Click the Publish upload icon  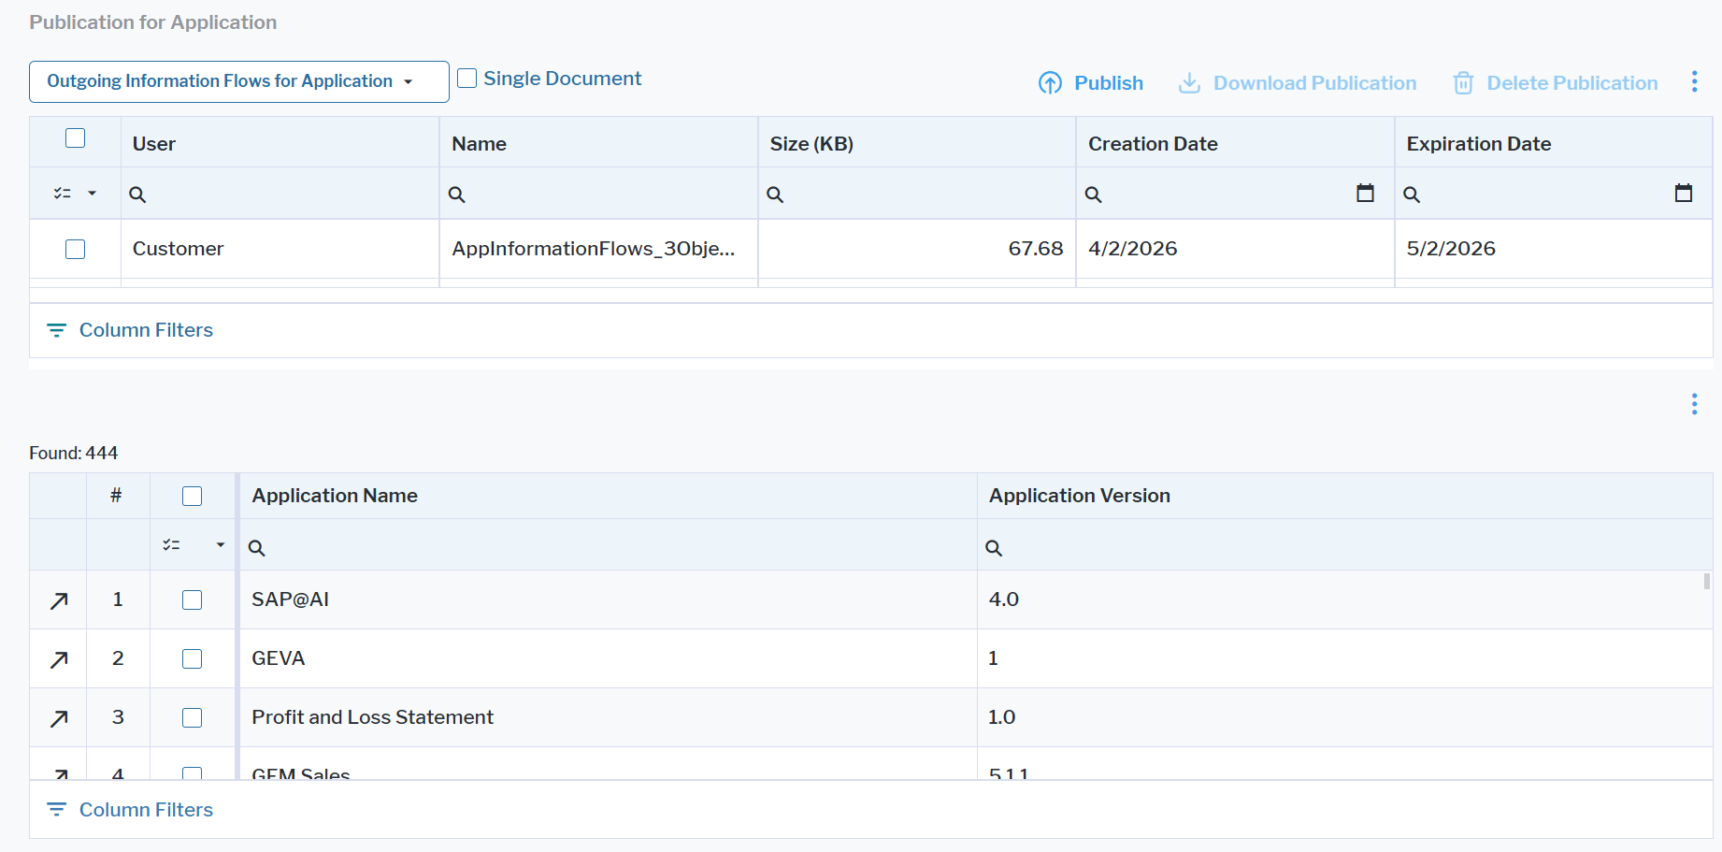point(1050,82)
